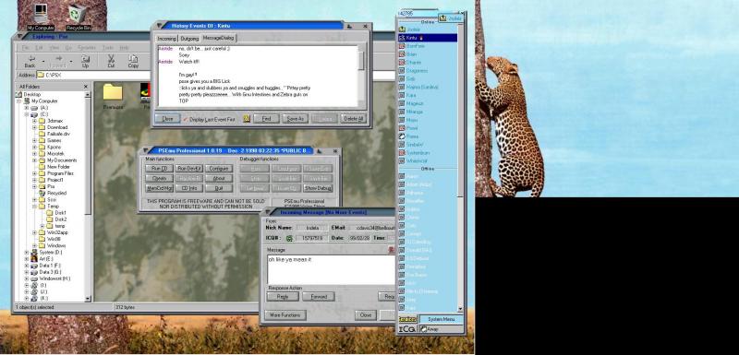Select Kintu in ICQ contact list
739x355 pixels.
click(x=428, y=38)
